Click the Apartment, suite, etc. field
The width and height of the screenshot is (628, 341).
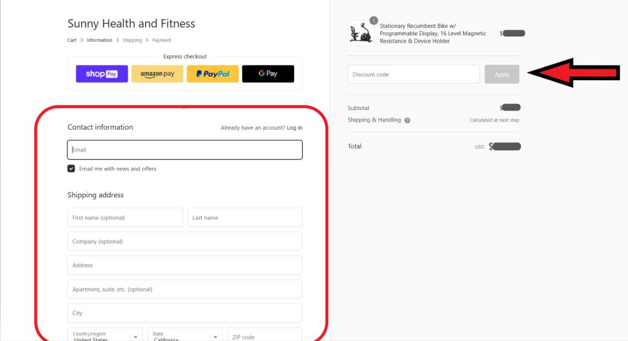(x=185, y=289)
